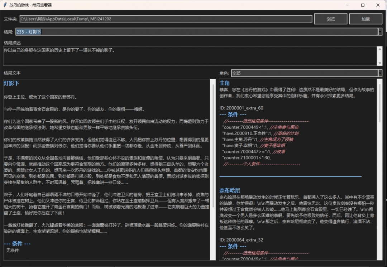Click the 角色 combobox showing 全部

304,73
